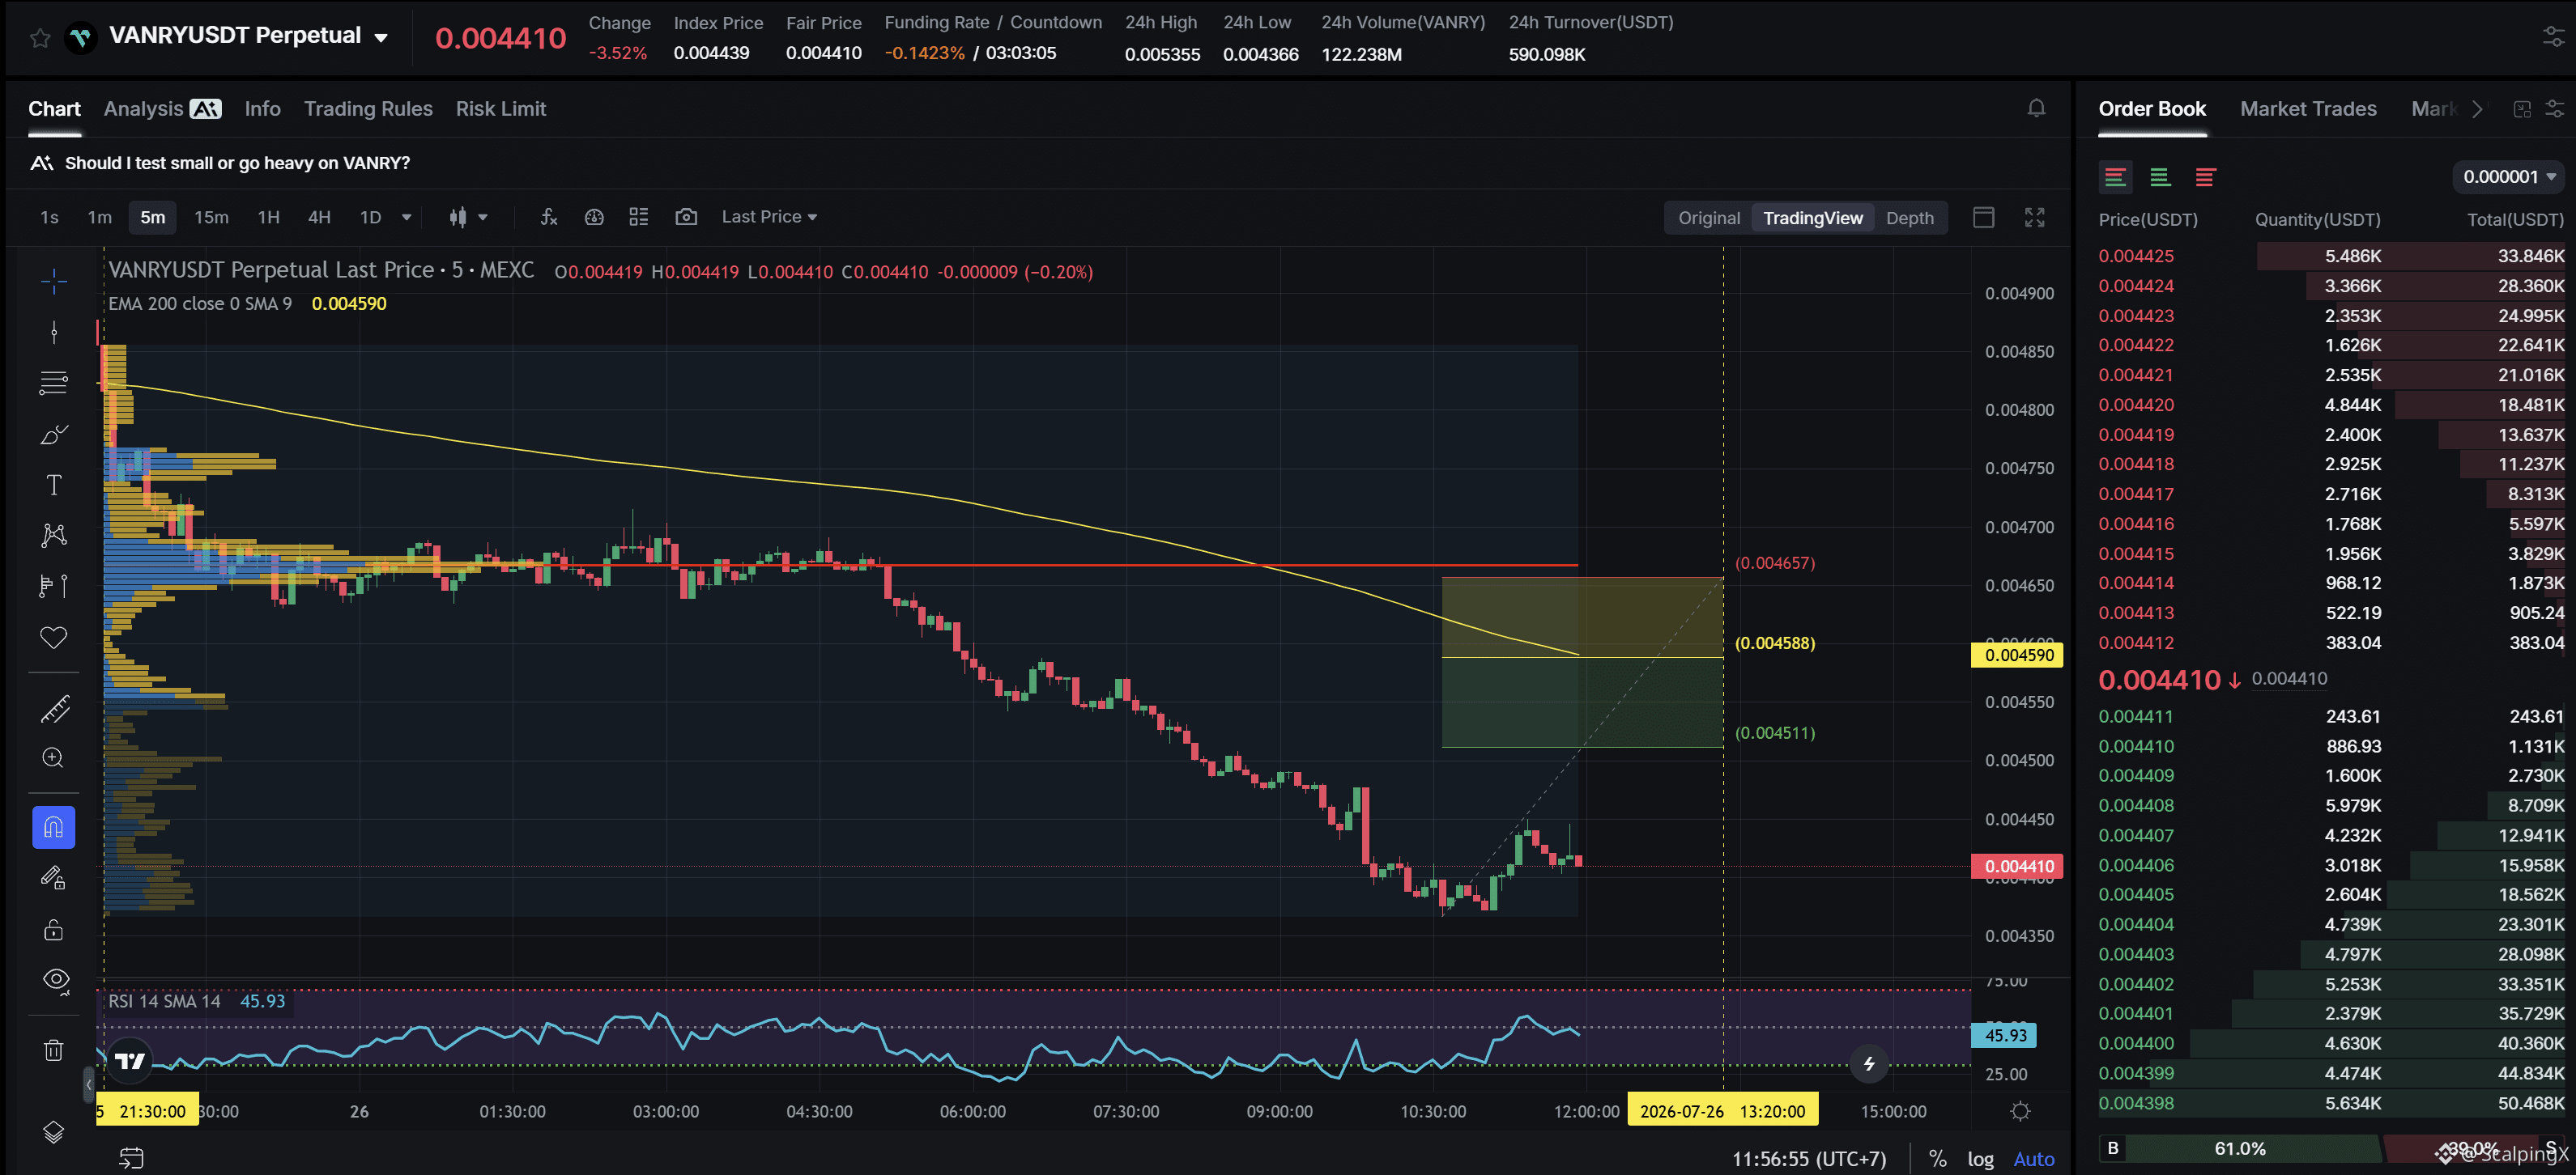Image resolution: width=2576 pixels, height=1175 pixels.
Task: Select the 4H timeframe
Action: click(x=319, y=217)
